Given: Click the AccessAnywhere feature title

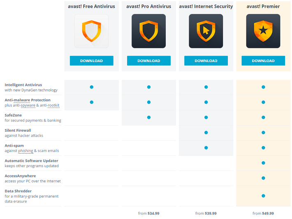Looking at the screenshot, I should (20, 176).
